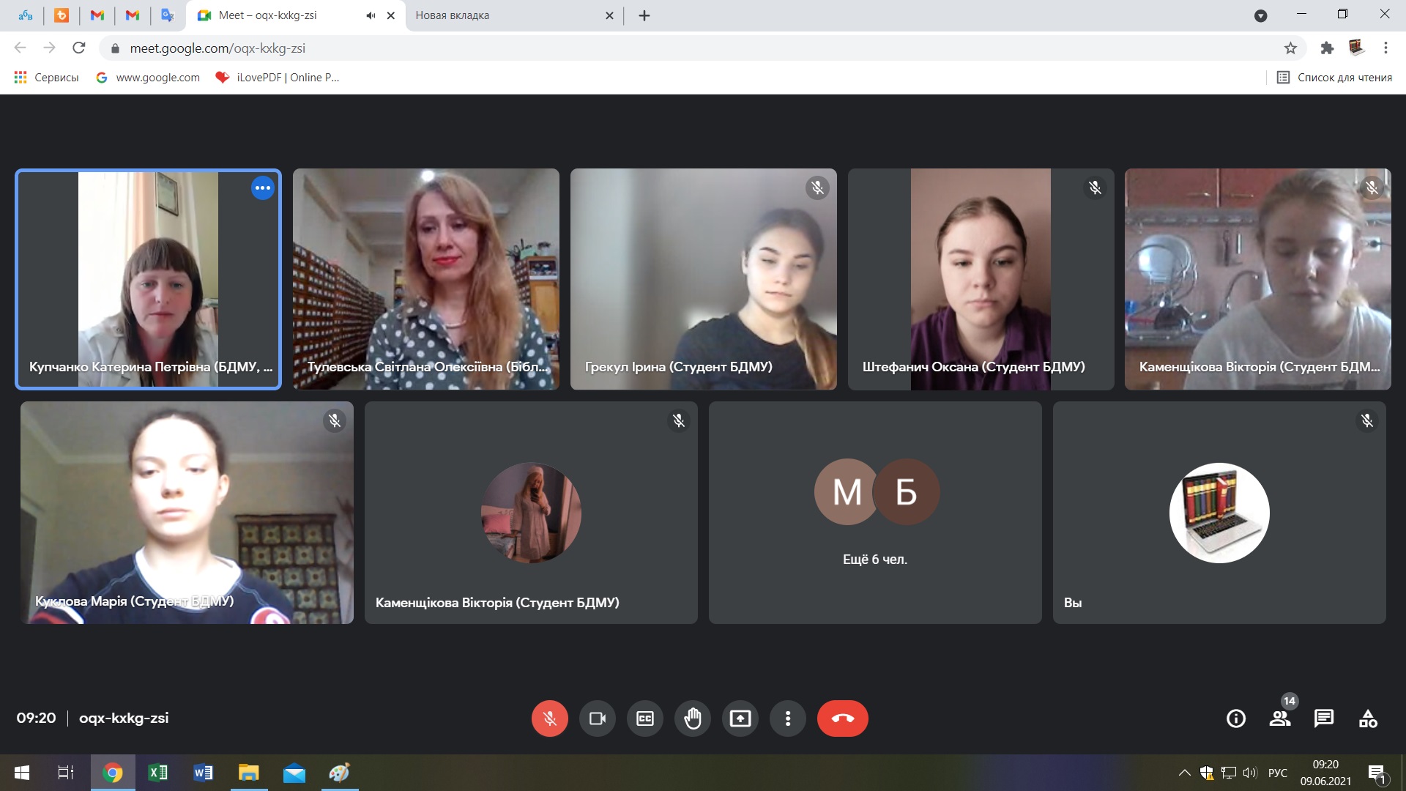Open the Windows Start menu
This screenshot has width=1406, height=791.
pyautogui.click(x=22, y=773)
